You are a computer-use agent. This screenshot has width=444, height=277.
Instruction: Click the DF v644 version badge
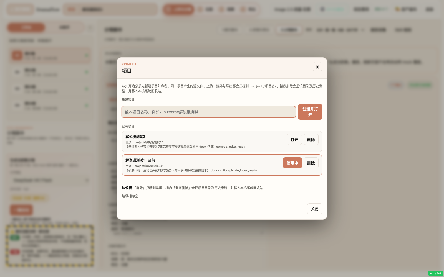435,273
